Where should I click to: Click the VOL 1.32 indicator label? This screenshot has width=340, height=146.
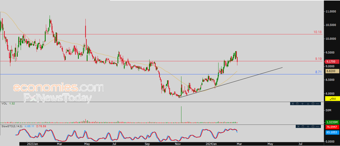8,104
